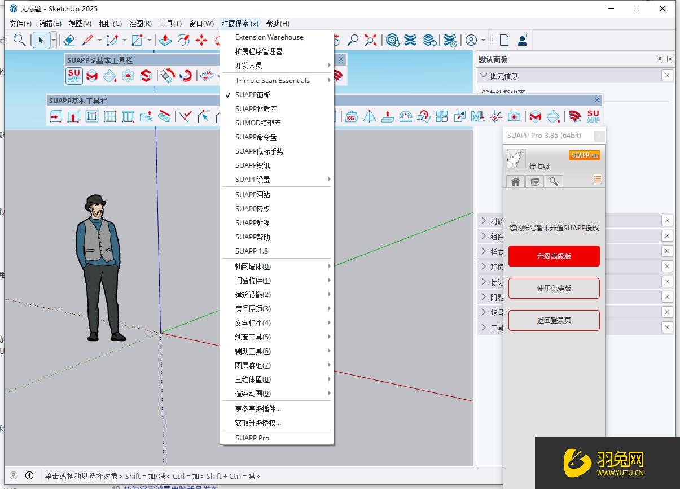Open SUAPP教程 from the menu
Screen dimensions: 680x489
(277, 223)
